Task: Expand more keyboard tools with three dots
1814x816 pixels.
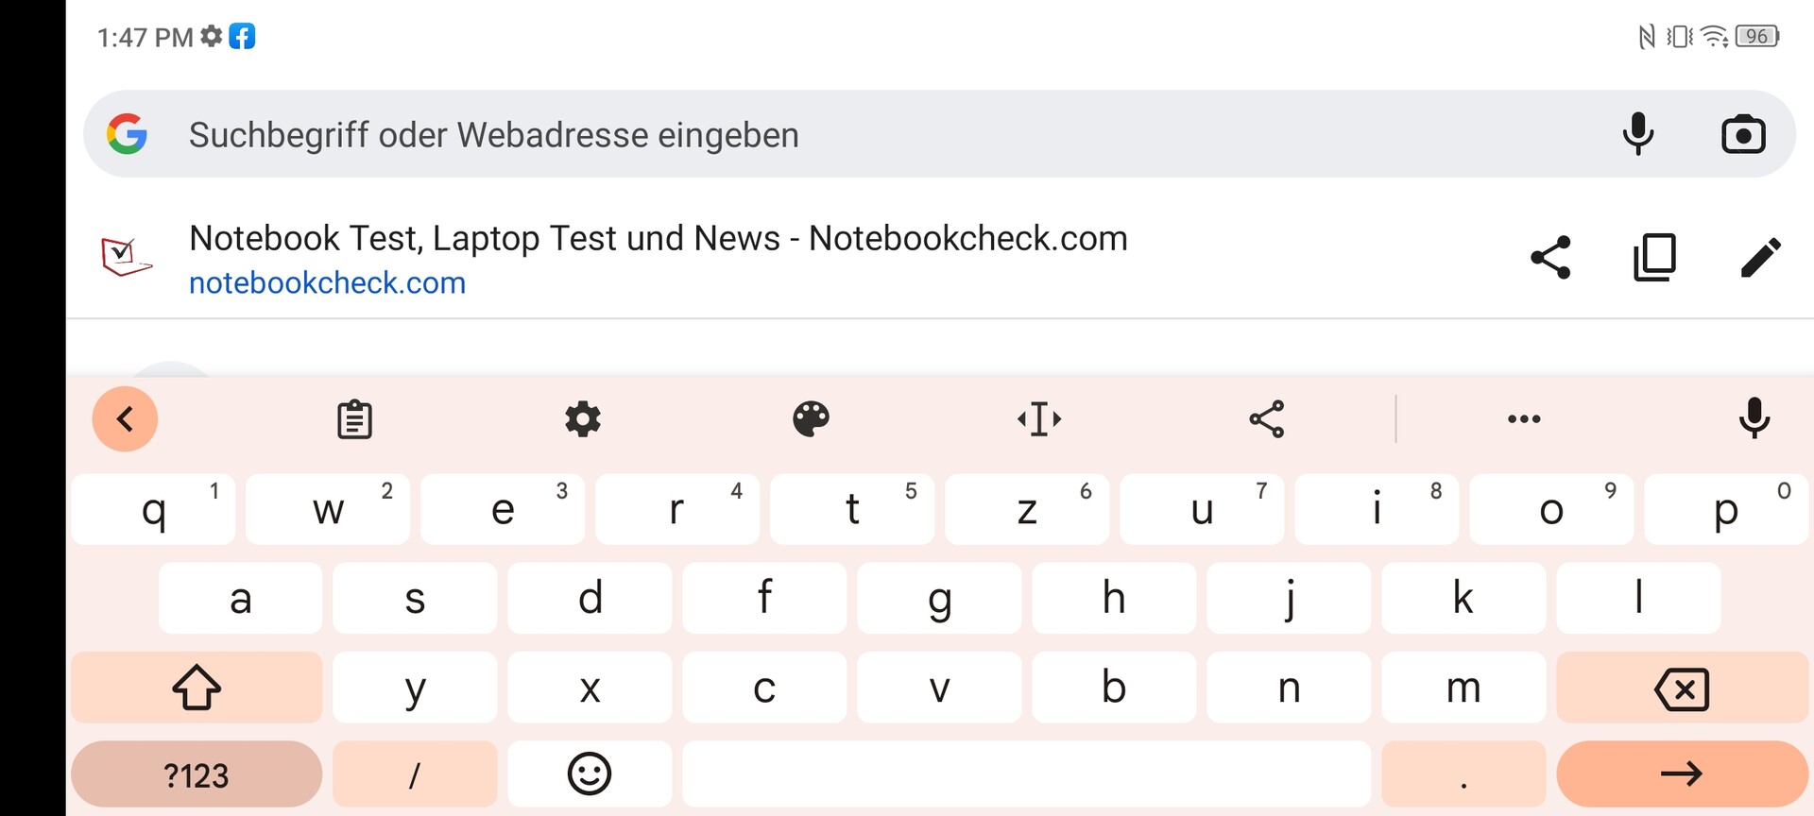Action: click(1524, 419)
